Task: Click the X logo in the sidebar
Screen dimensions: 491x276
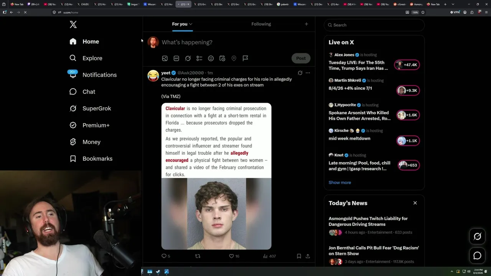Action: click(x=73, y=25)
